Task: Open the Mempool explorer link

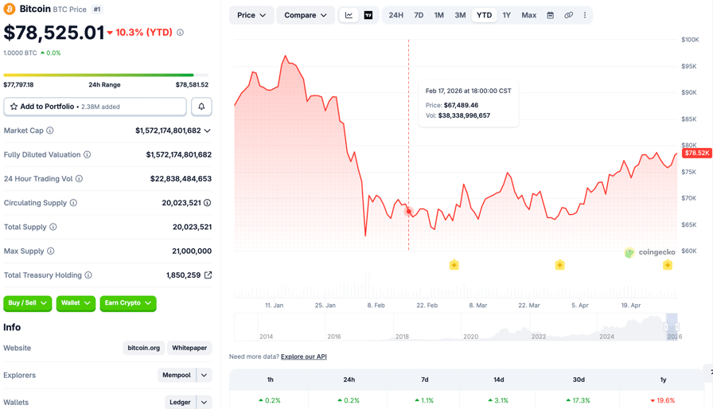Action: click(x=177, y=375)
